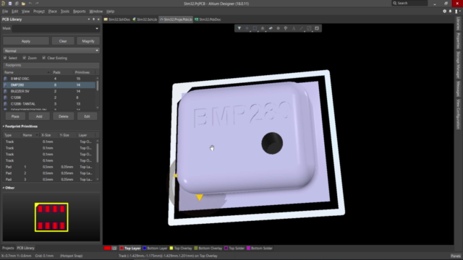Screen dimensions: 463x260
Task: Click the Delete footprint button
Action: click(x=63, y=116)
